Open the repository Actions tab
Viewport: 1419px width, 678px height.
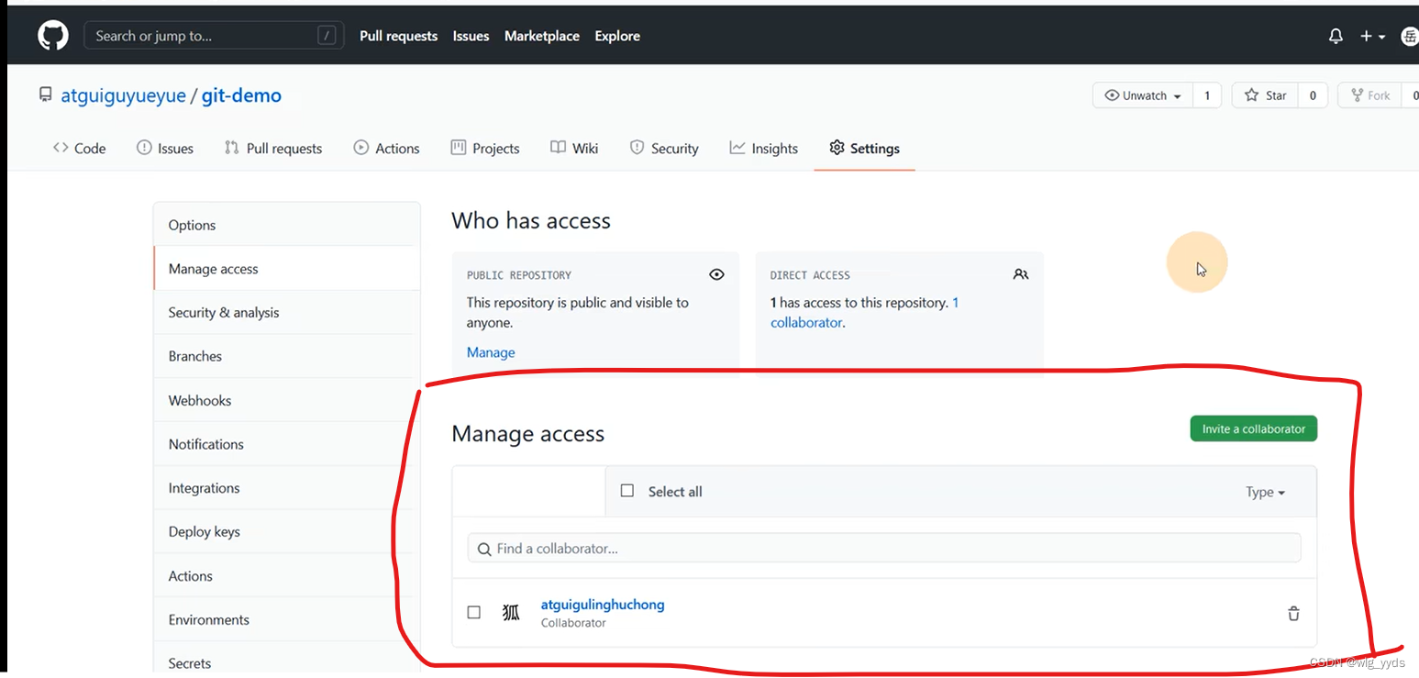click(x=386, y=148)
